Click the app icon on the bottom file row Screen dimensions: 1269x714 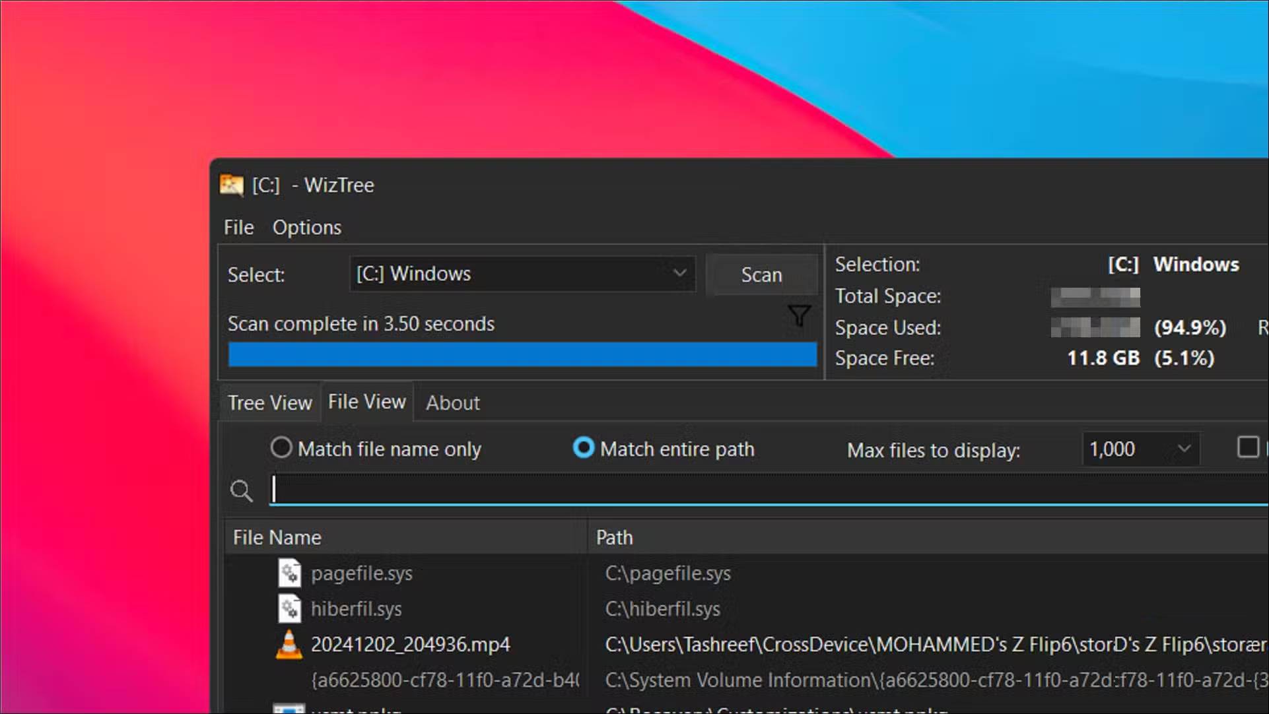click(x=289, y=709)
